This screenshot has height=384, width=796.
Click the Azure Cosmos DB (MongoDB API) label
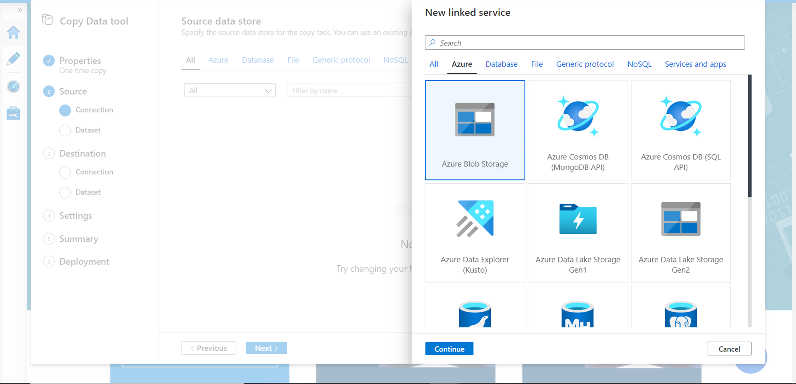[x=578, y=162]
